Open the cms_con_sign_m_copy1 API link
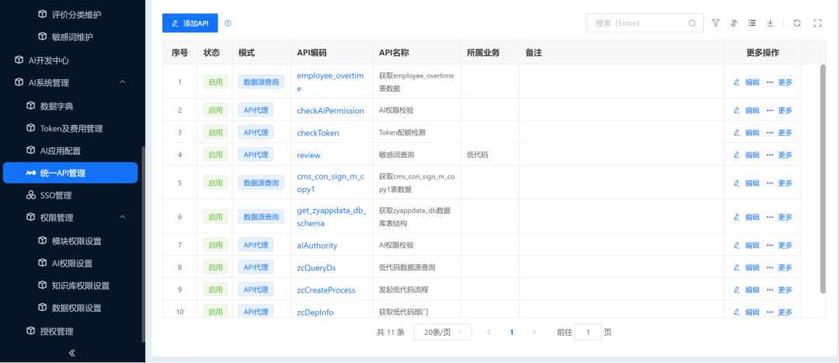This screenshot has height=363, width=839. click(331, 183)
